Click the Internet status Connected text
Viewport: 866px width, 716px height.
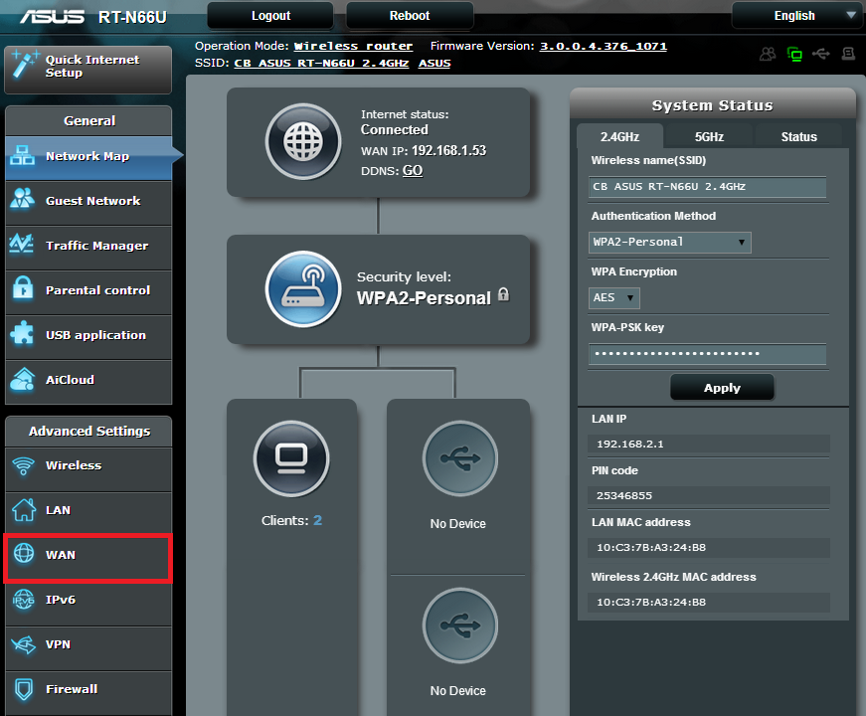click(395, 130)
